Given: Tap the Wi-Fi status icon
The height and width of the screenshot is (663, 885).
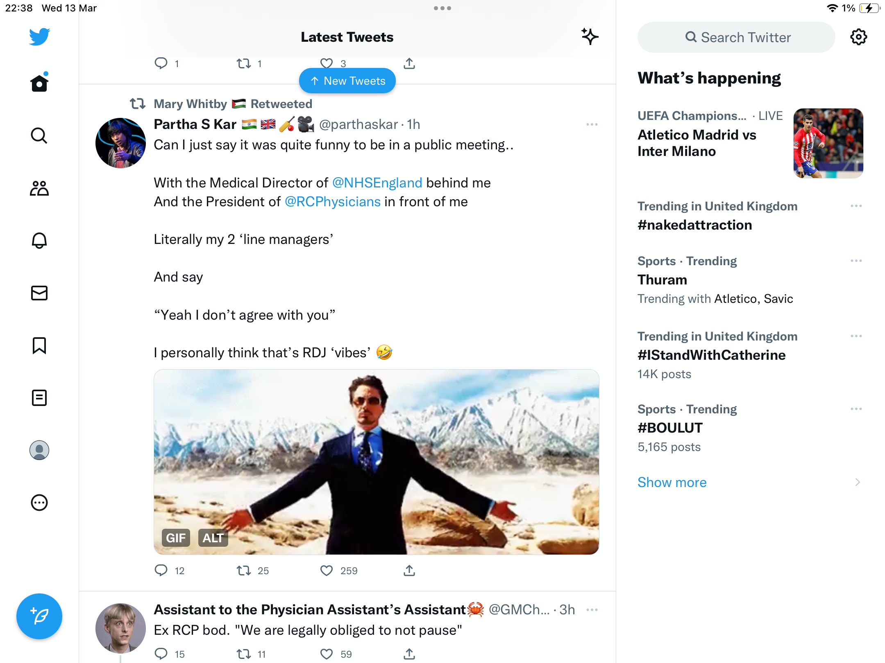Looking at the screenshot, I should [x=832, y=8].
